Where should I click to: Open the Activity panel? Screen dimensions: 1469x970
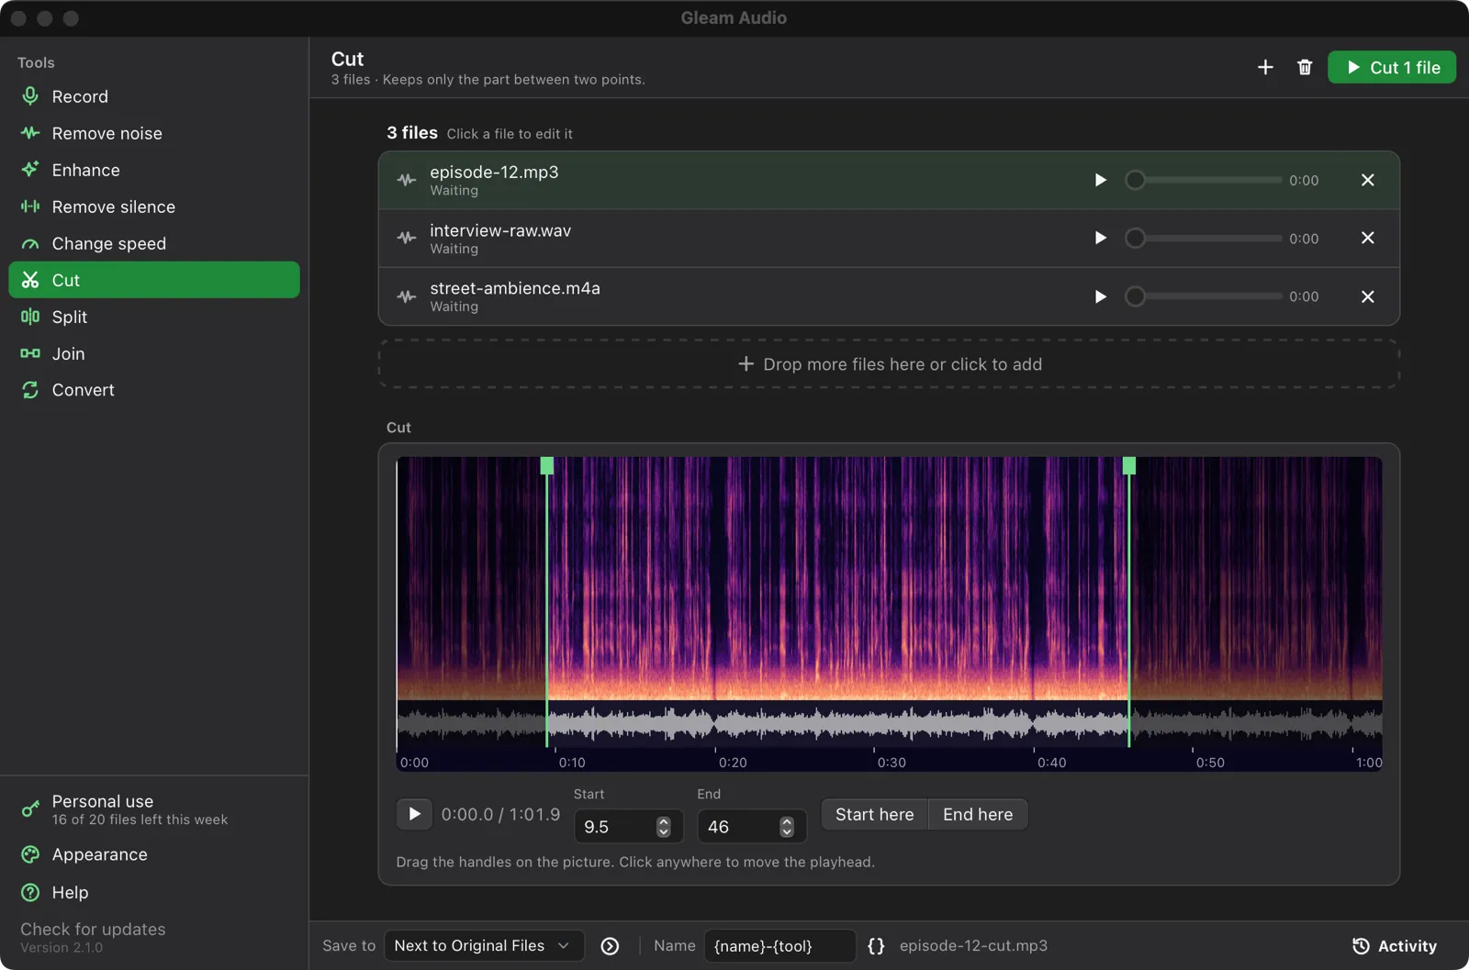pyautogui.click(x=1395, y=946)
